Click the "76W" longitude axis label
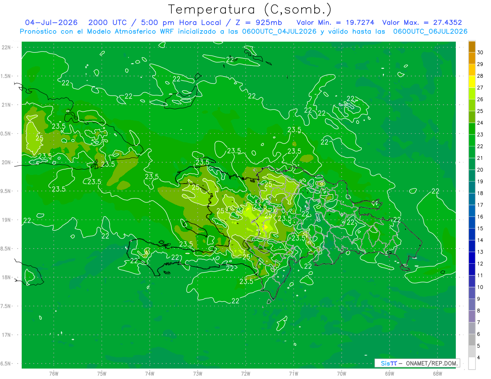491x379 pixels. click(54, 374)
